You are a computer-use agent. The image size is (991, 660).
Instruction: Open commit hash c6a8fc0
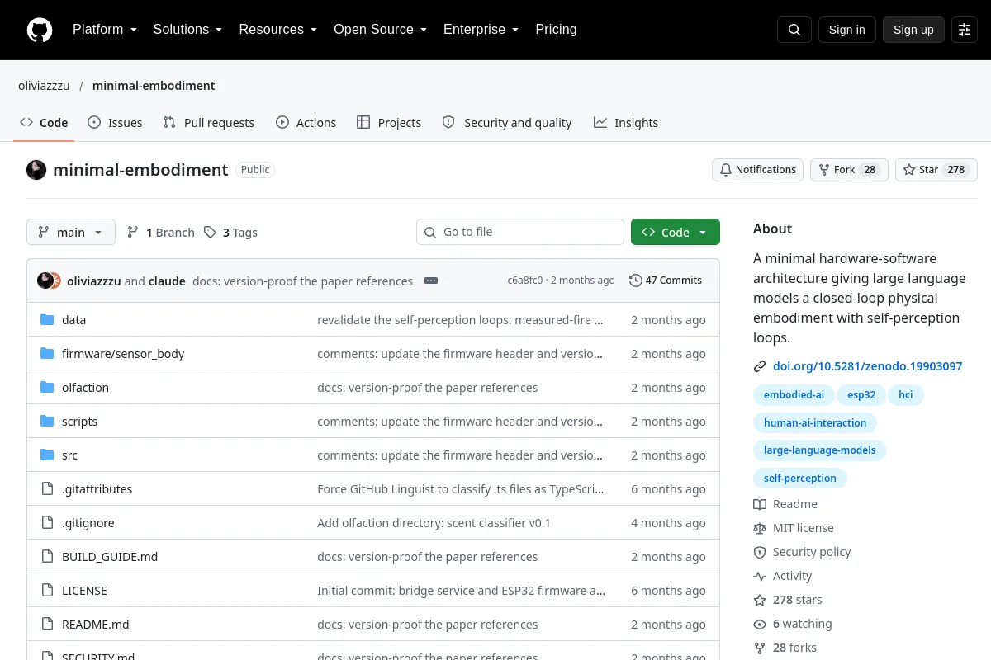click(525, 280)
